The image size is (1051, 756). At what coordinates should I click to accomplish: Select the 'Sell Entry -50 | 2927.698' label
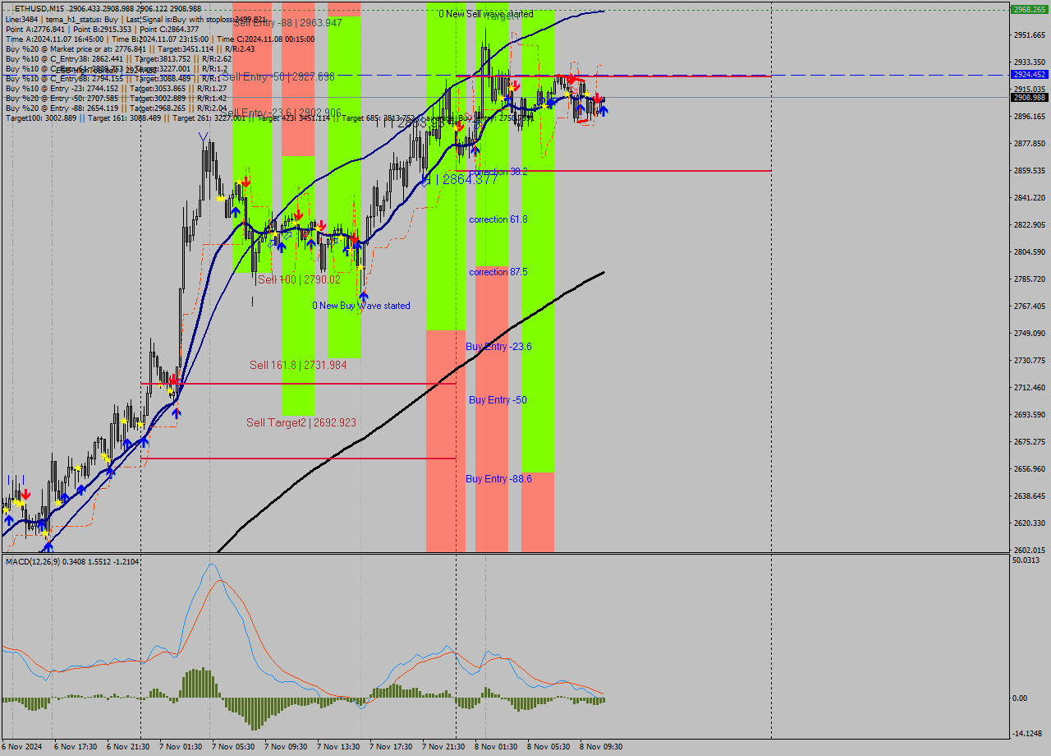pyautogui.click(x=278, y=76)
